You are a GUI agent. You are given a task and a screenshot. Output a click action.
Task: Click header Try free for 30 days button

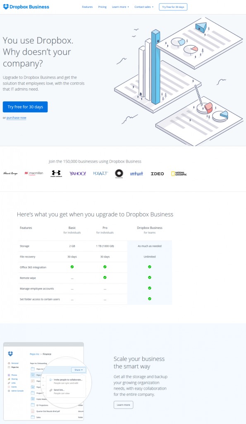coord(173,7)
